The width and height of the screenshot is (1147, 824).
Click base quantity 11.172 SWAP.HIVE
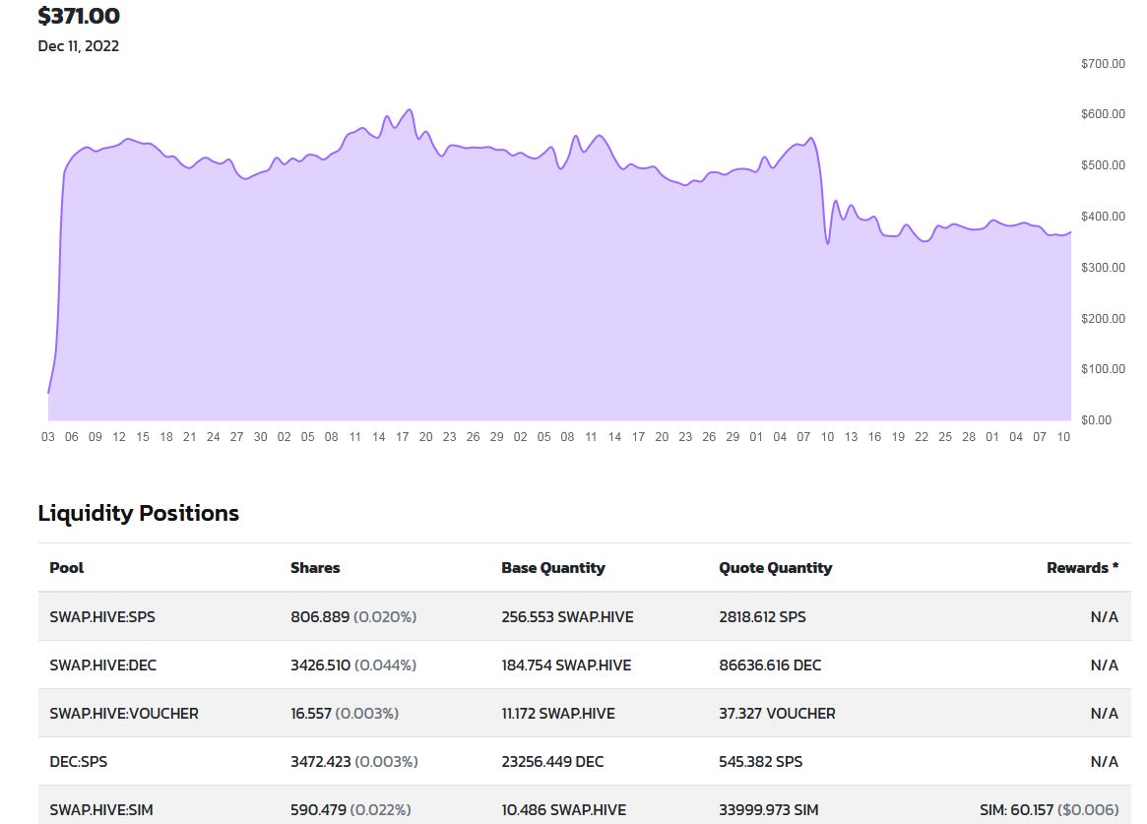(x=558, y=714)
